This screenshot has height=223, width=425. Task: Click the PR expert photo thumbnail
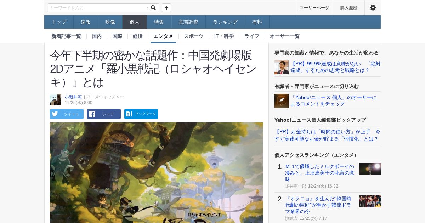(282, 67)
